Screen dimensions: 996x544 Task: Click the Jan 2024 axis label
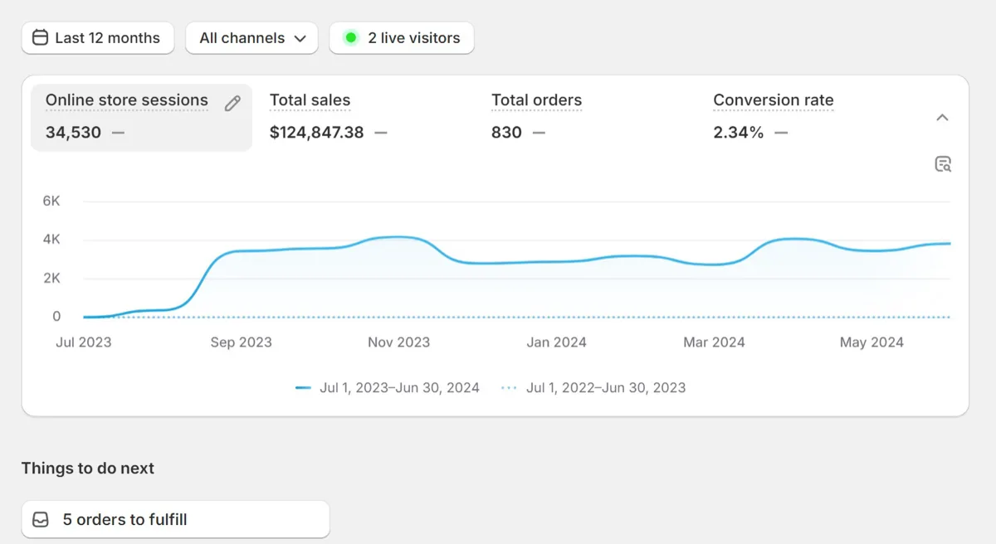point(556,342)
